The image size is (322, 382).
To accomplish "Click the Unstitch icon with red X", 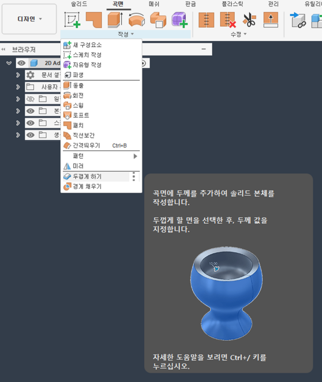I will pyautogui.click(x=227, y=19).
